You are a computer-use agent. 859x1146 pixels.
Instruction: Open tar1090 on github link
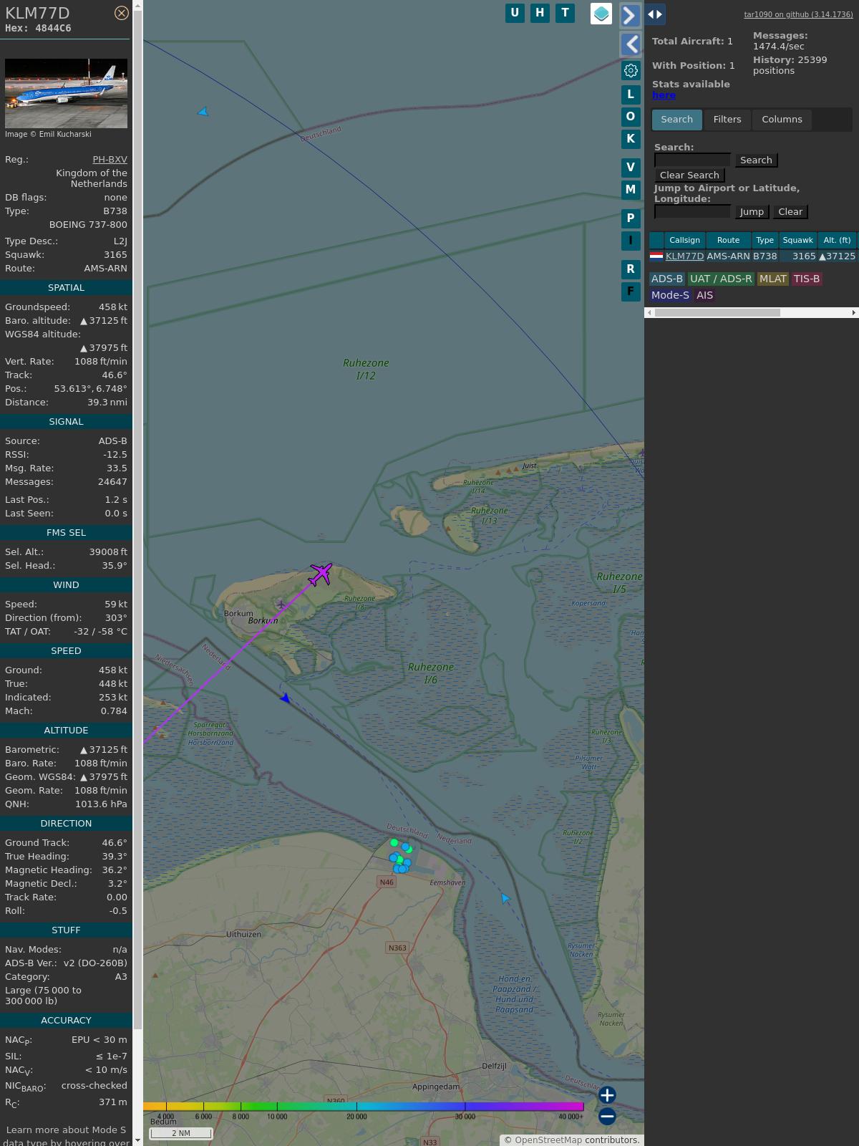point(798,14)
